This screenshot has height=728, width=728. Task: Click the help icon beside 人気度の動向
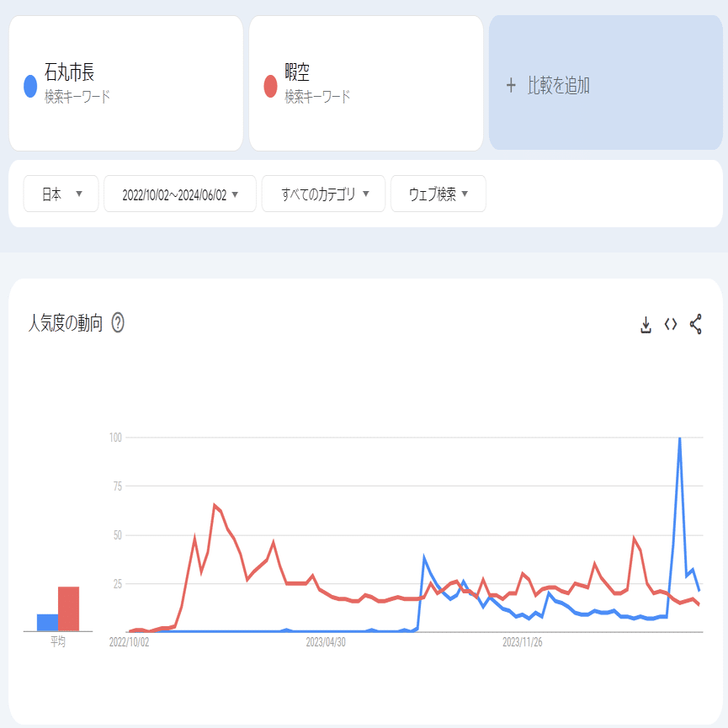pos(118,322)
